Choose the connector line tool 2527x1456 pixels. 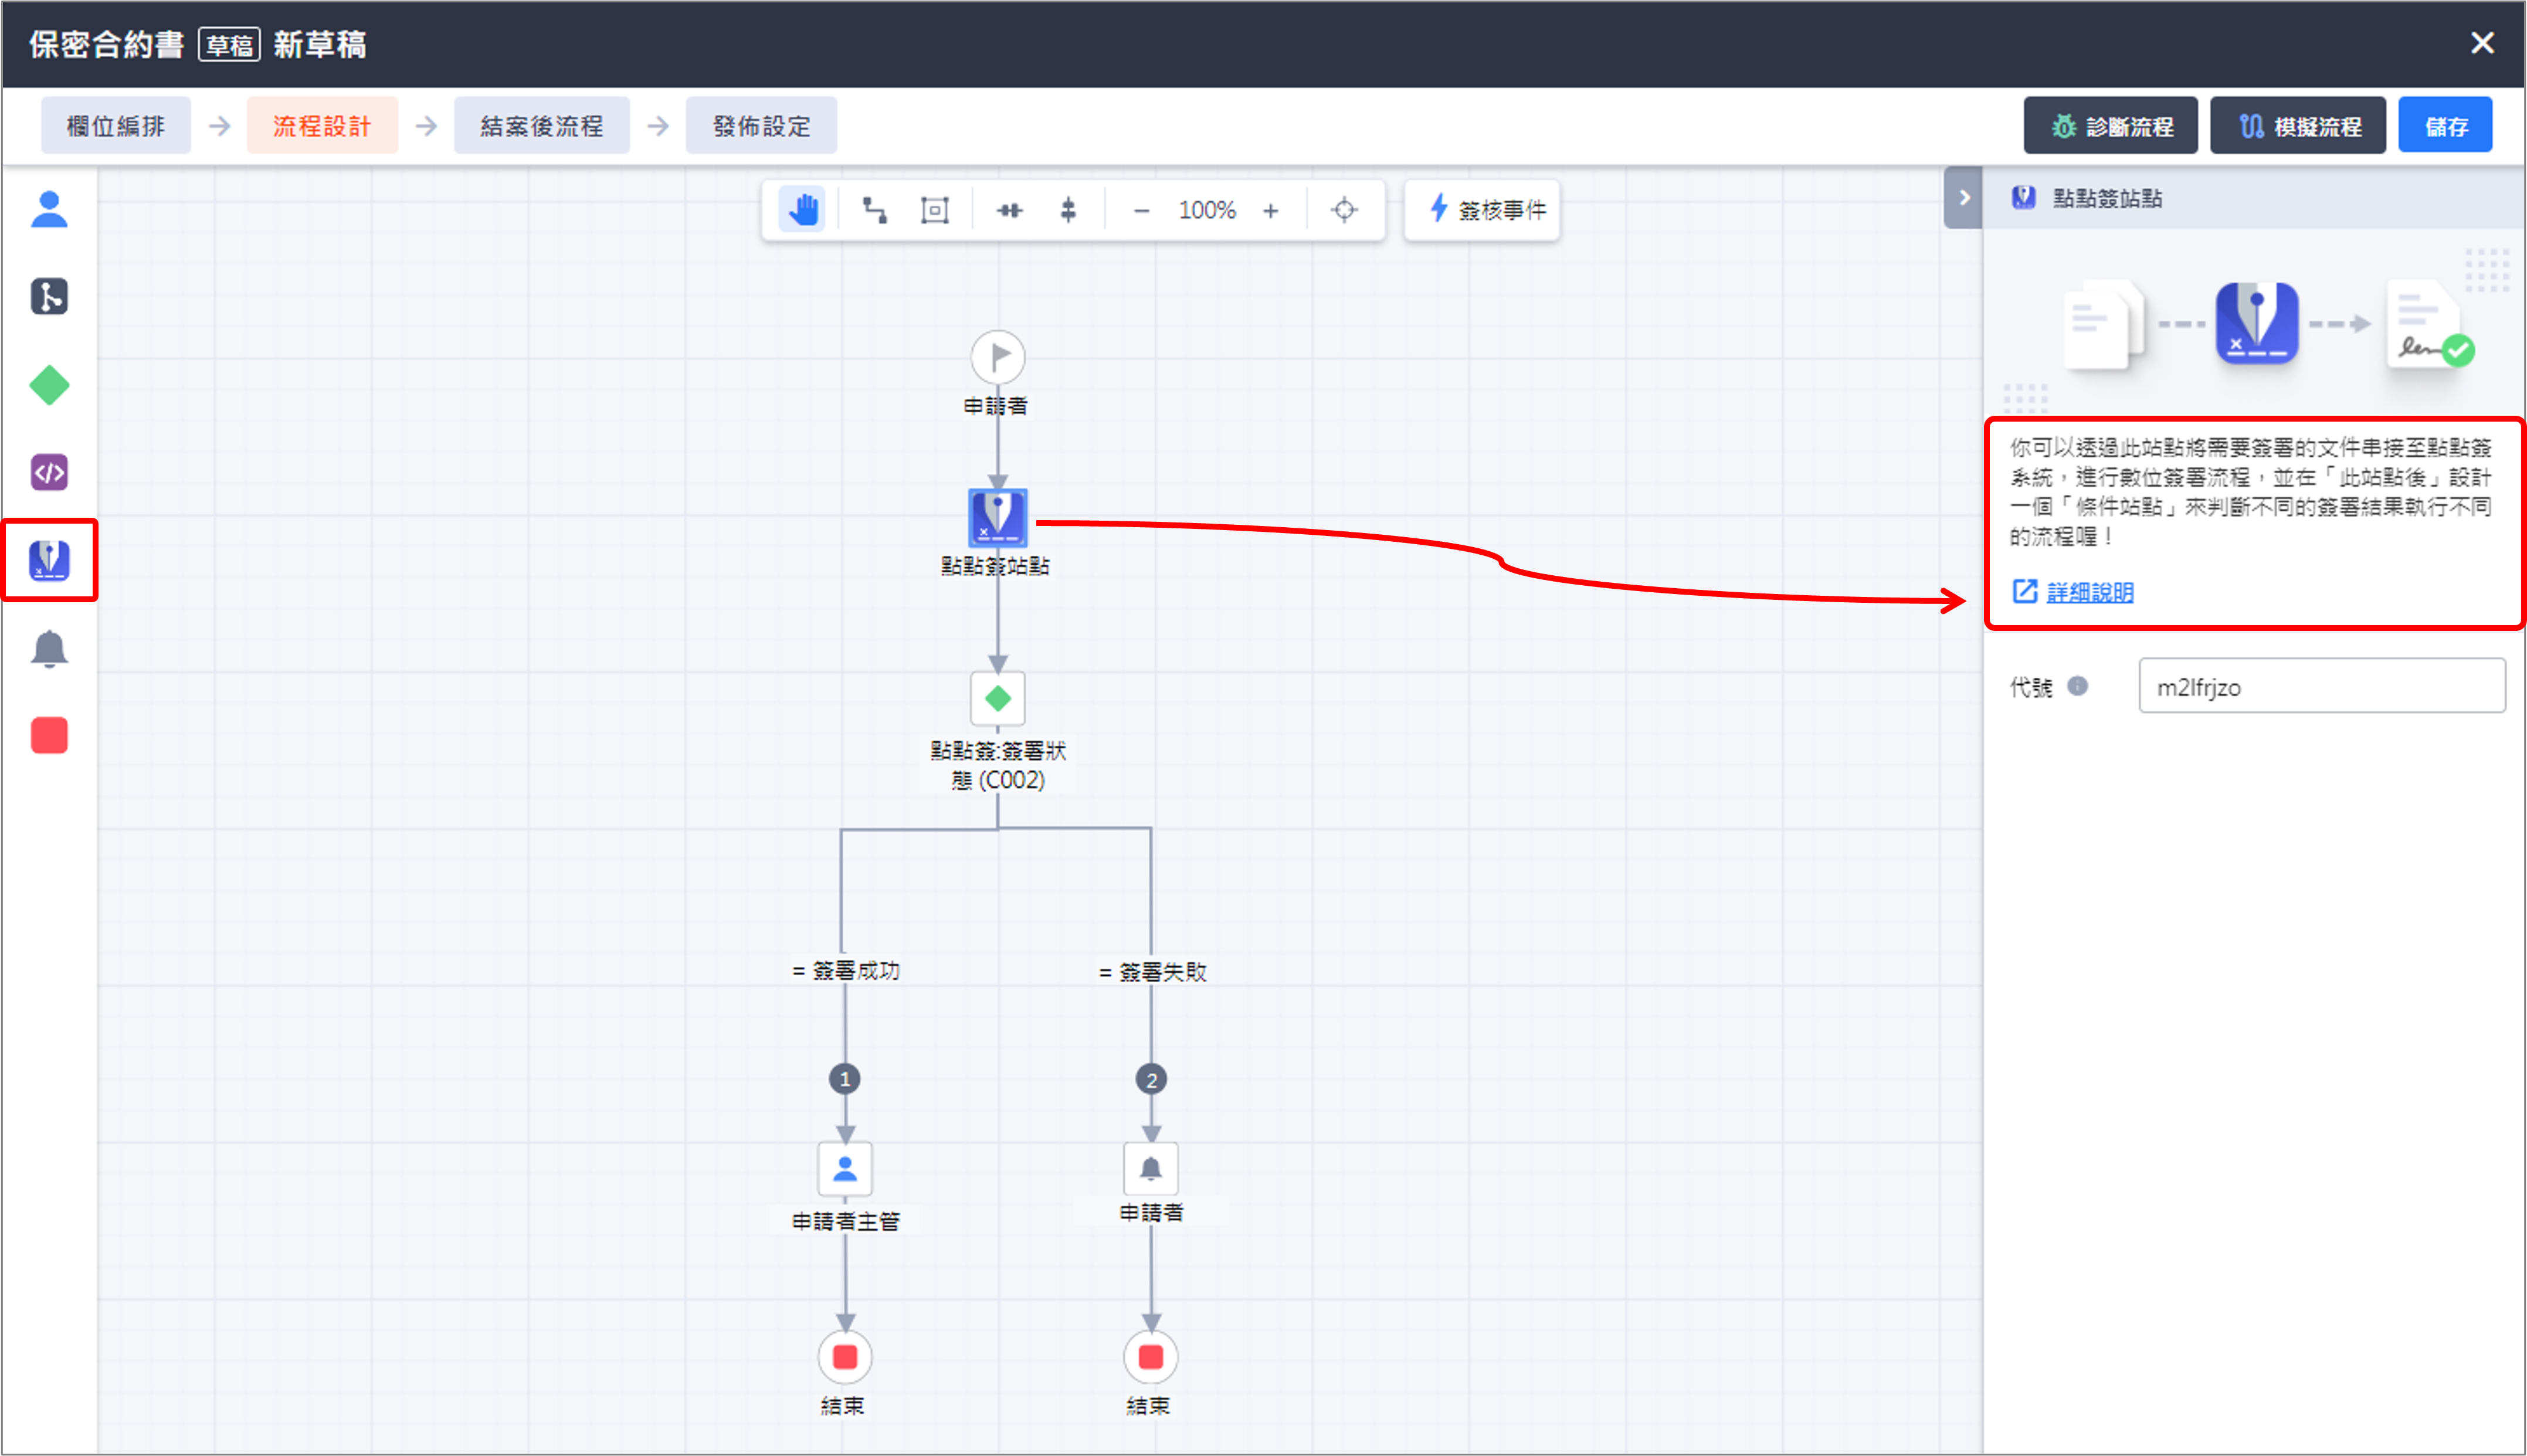(875, 210)
